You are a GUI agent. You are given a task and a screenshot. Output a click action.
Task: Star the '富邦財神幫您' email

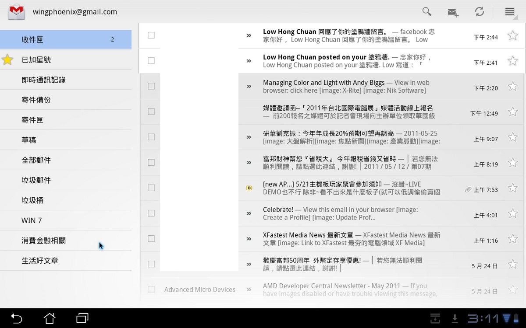point(512,162)
